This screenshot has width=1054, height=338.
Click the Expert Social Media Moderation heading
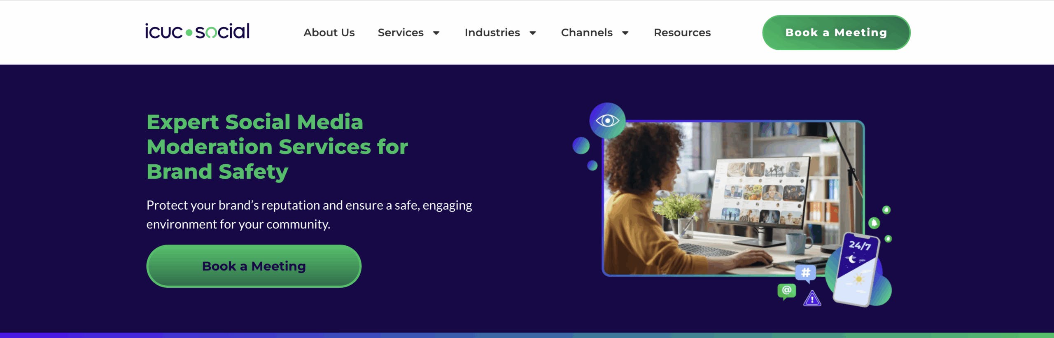pos(277,147)
